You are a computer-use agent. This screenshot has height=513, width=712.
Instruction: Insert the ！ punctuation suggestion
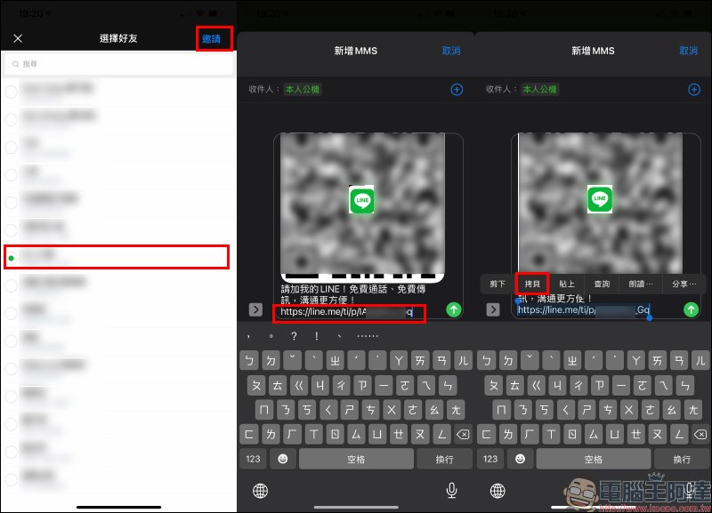tap(317, 336)
